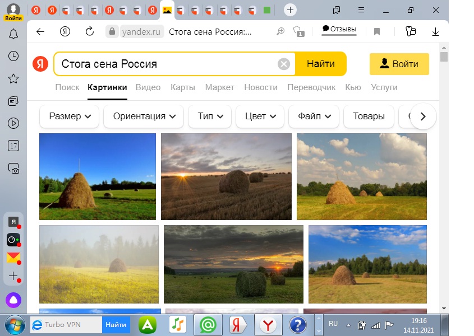Open Yandex home via Я button in toolbar
Viewport: 474px width, 336px height.
[65, 31]
